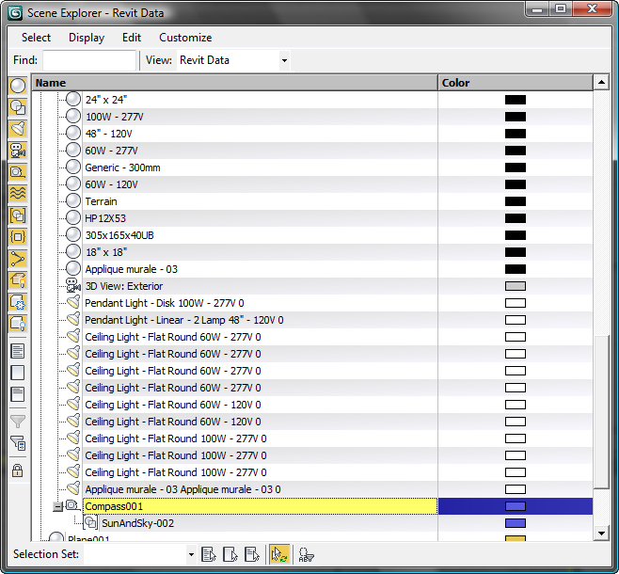Image resolution: width=619 pixels, height=574 pixels.
Task: Toggle the Display Groups filter button
Action: pos(18,215)
